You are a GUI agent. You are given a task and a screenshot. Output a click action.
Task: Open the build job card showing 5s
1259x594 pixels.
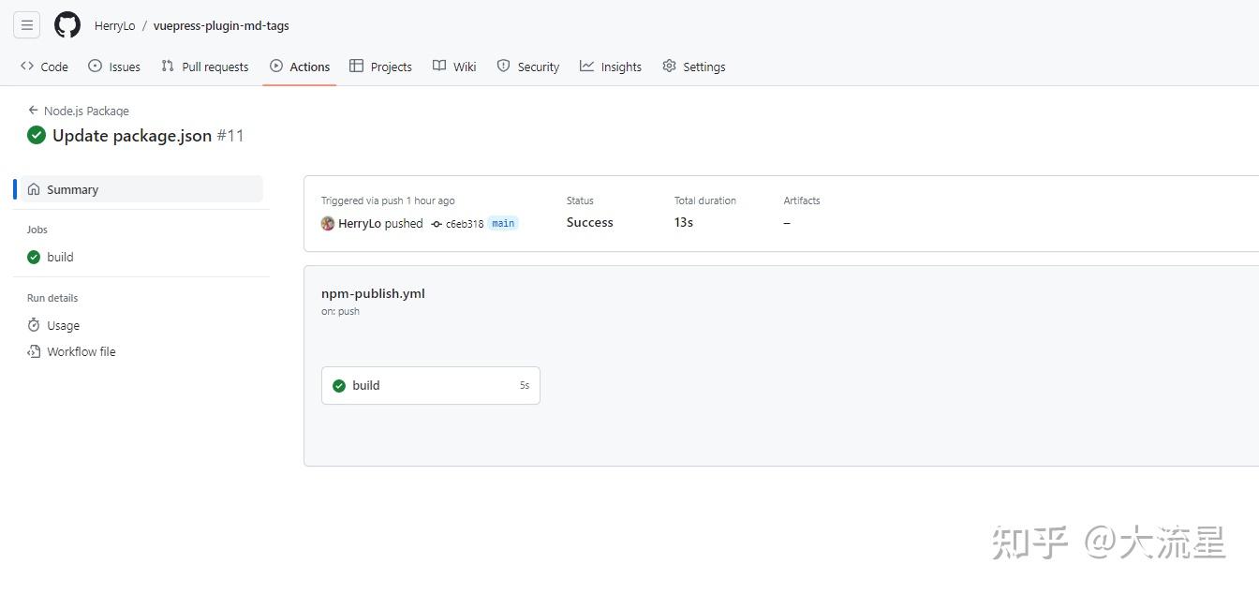click(430, 385)
